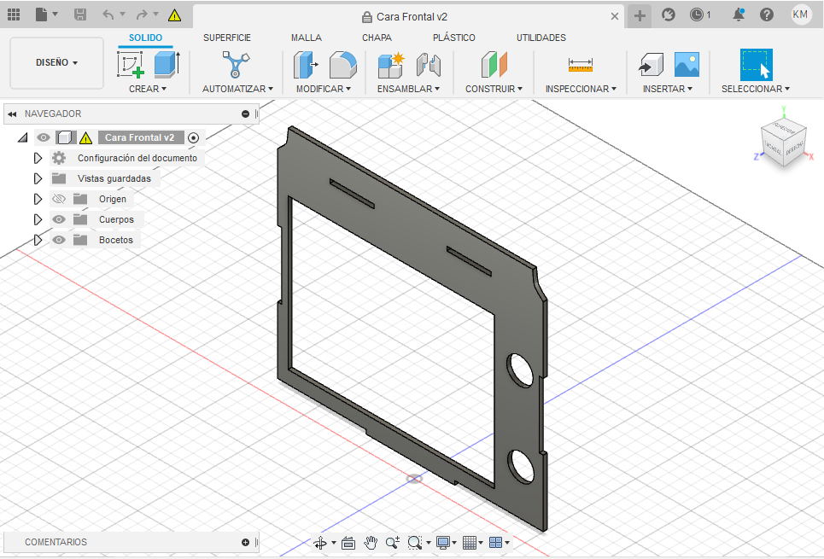Activate the Cara Frontal v2 component radio
This screenshot has height=559, width=824.
pos(193,138)
